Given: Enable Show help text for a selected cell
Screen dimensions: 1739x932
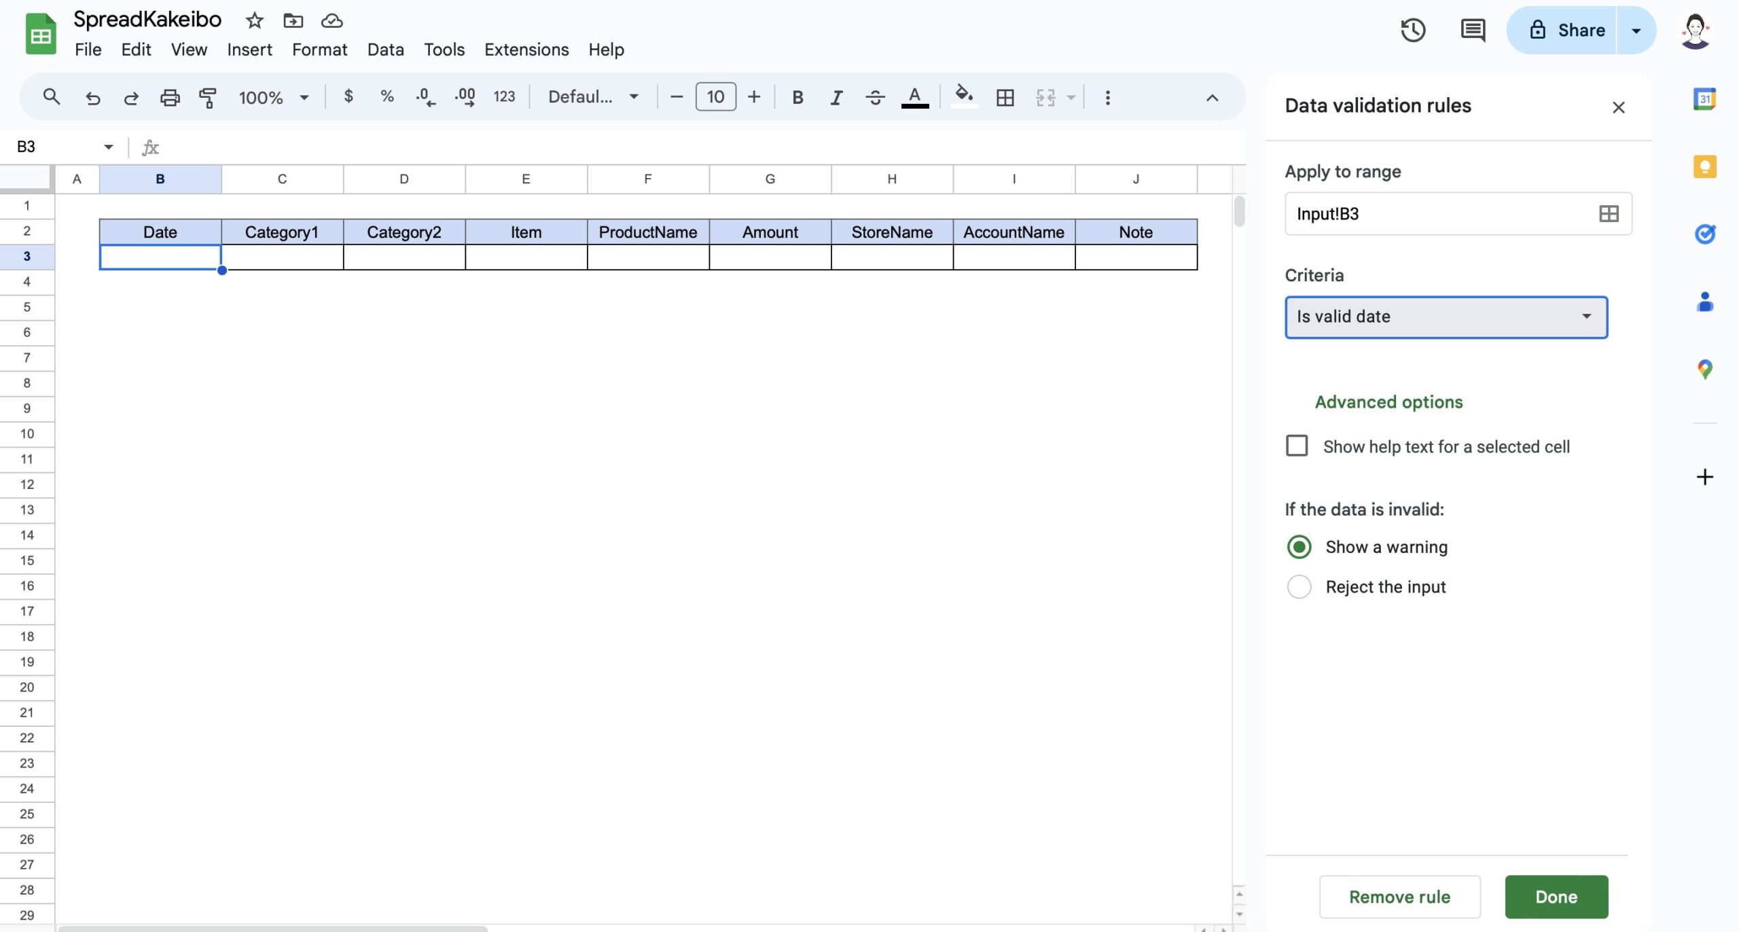Looking at the screenshot, I should [1297, 445].
